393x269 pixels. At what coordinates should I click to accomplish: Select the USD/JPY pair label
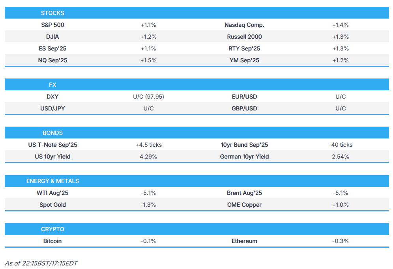tap(52, 108)
